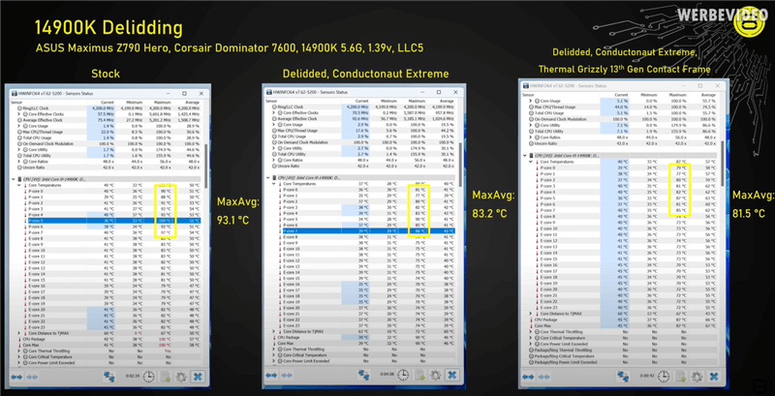Image resolution: width=775 pixels, height=396 pixels.
Task: Close sensors with blue X in Stock window
Action: point(198,376)
